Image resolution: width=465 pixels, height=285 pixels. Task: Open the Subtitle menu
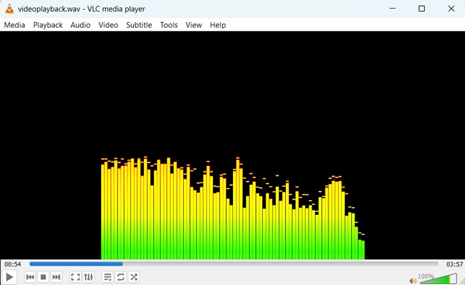tap(139, 25)
